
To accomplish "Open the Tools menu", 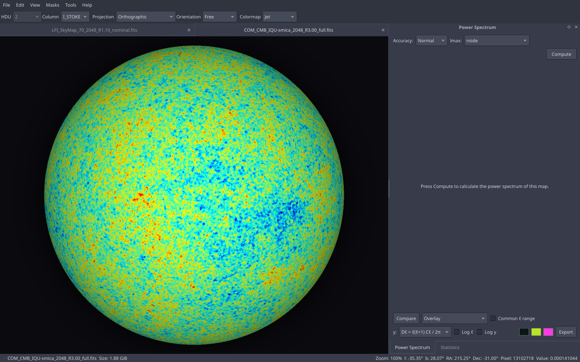I will click(x=70, y=5).
